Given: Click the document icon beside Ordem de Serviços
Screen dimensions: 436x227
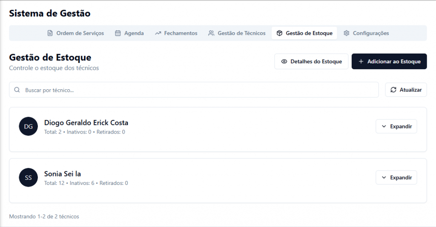Looking at the screenshot, I should click(x=50, y=33).
